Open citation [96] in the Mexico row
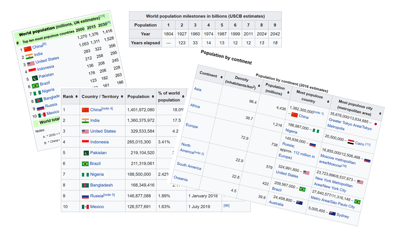This screenshot has height=235, width=398. (226, 205)
